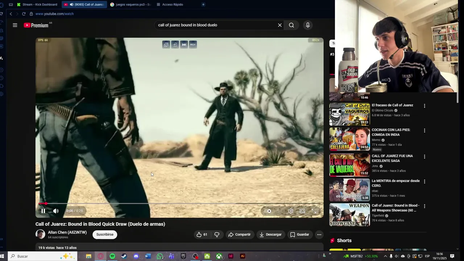Save video with Guardar button
464x261 pixels.
coord(300,235)
